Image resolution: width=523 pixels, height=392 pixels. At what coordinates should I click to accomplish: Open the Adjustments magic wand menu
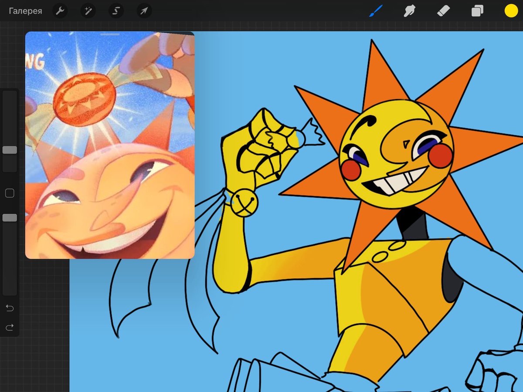tap(88, 11)
